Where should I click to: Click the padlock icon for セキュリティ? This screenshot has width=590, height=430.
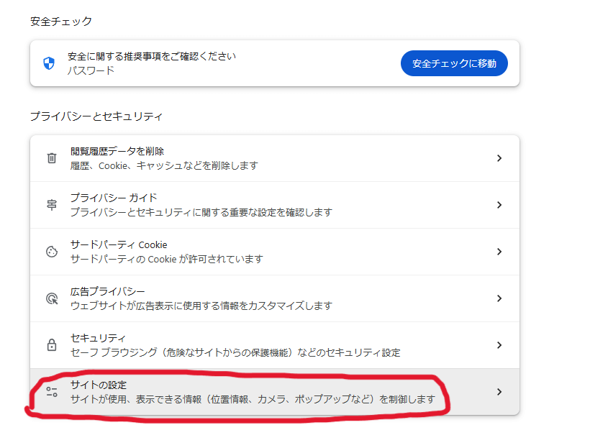(52, 345)
